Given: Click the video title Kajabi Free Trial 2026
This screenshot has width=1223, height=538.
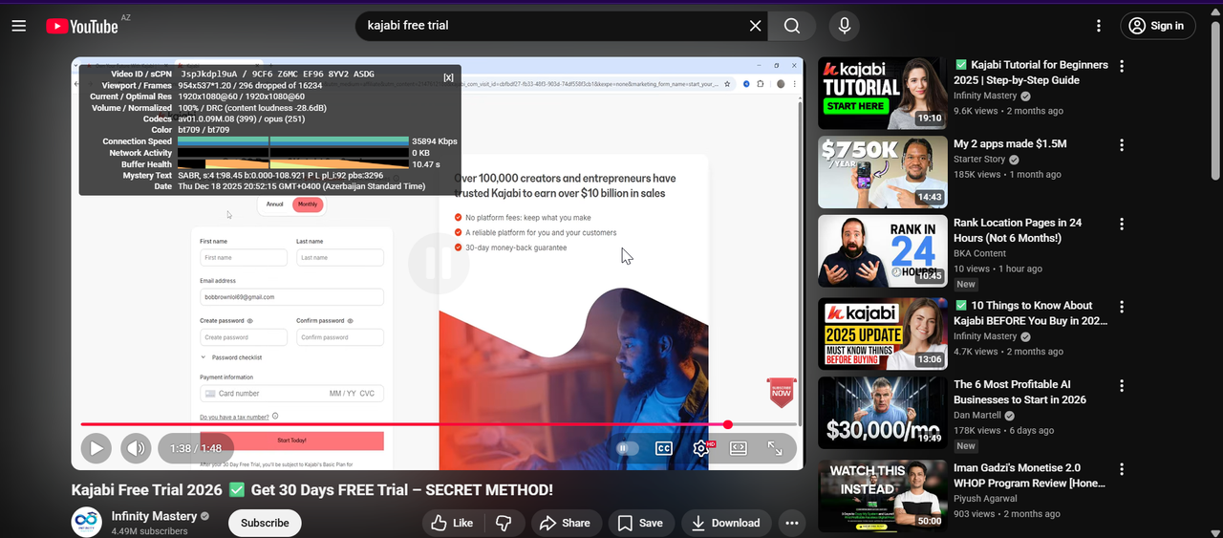Looking at the screenshot, I should [x=311, y=490].
